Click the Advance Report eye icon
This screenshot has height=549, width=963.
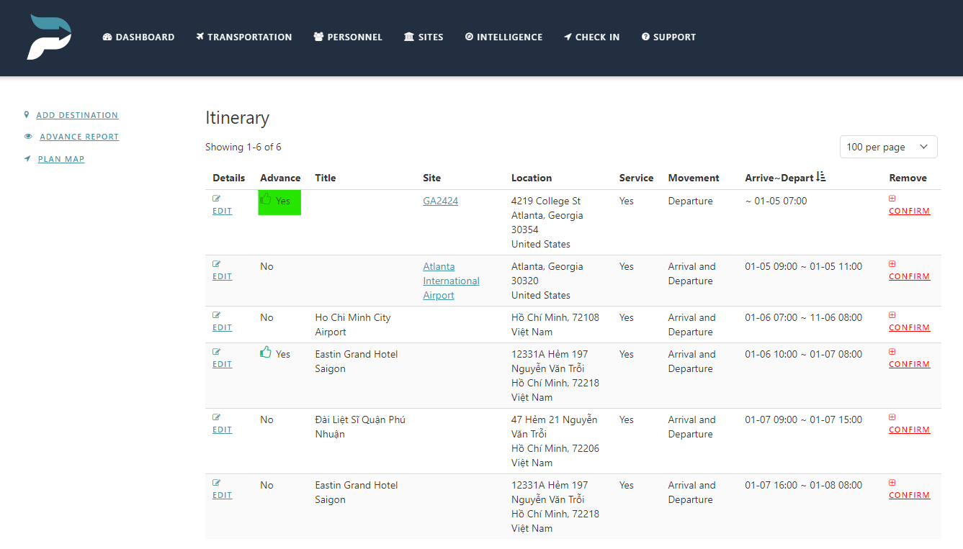[27, 136]
